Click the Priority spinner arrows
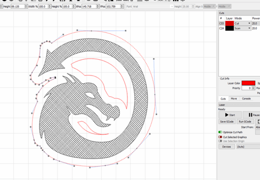The image size is (260, 180). click(253, 88)
